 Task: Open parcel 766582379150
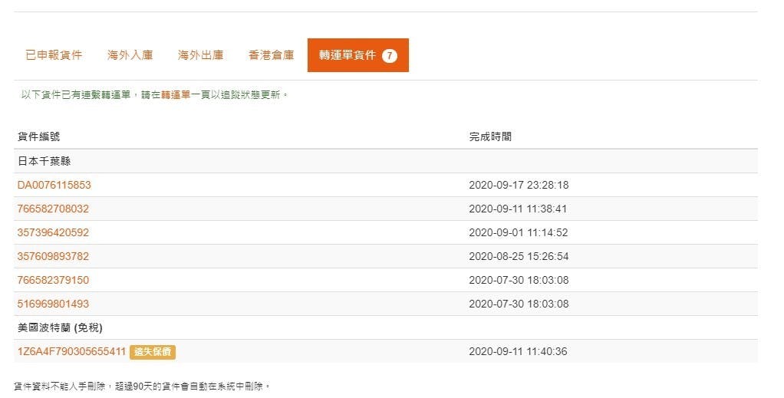tap(53, 280)
